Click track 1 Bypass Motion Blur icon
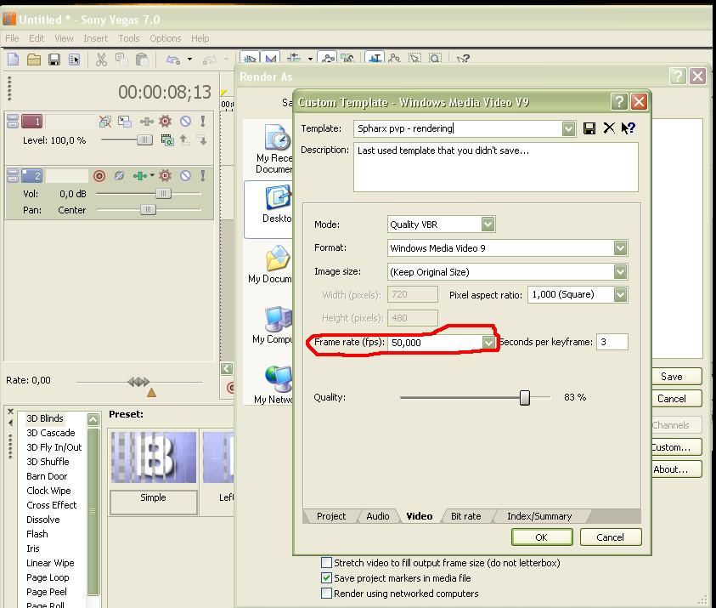 [105, 121]
